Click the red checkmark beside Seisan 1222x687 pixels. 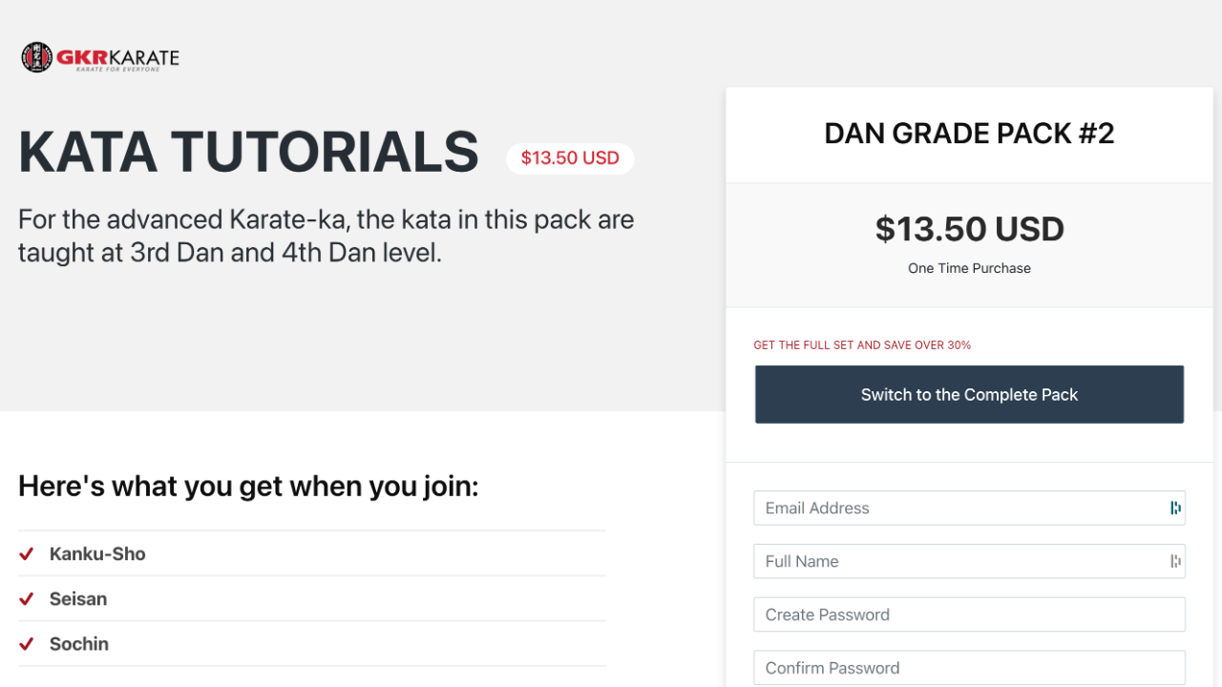coord(27,598)
